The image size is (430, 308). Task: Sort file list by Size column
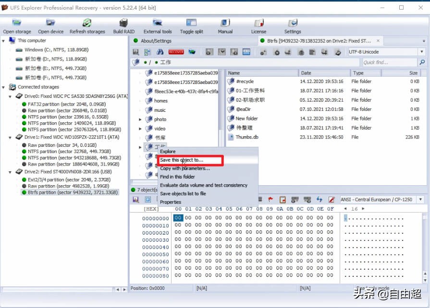coord(402,73)
